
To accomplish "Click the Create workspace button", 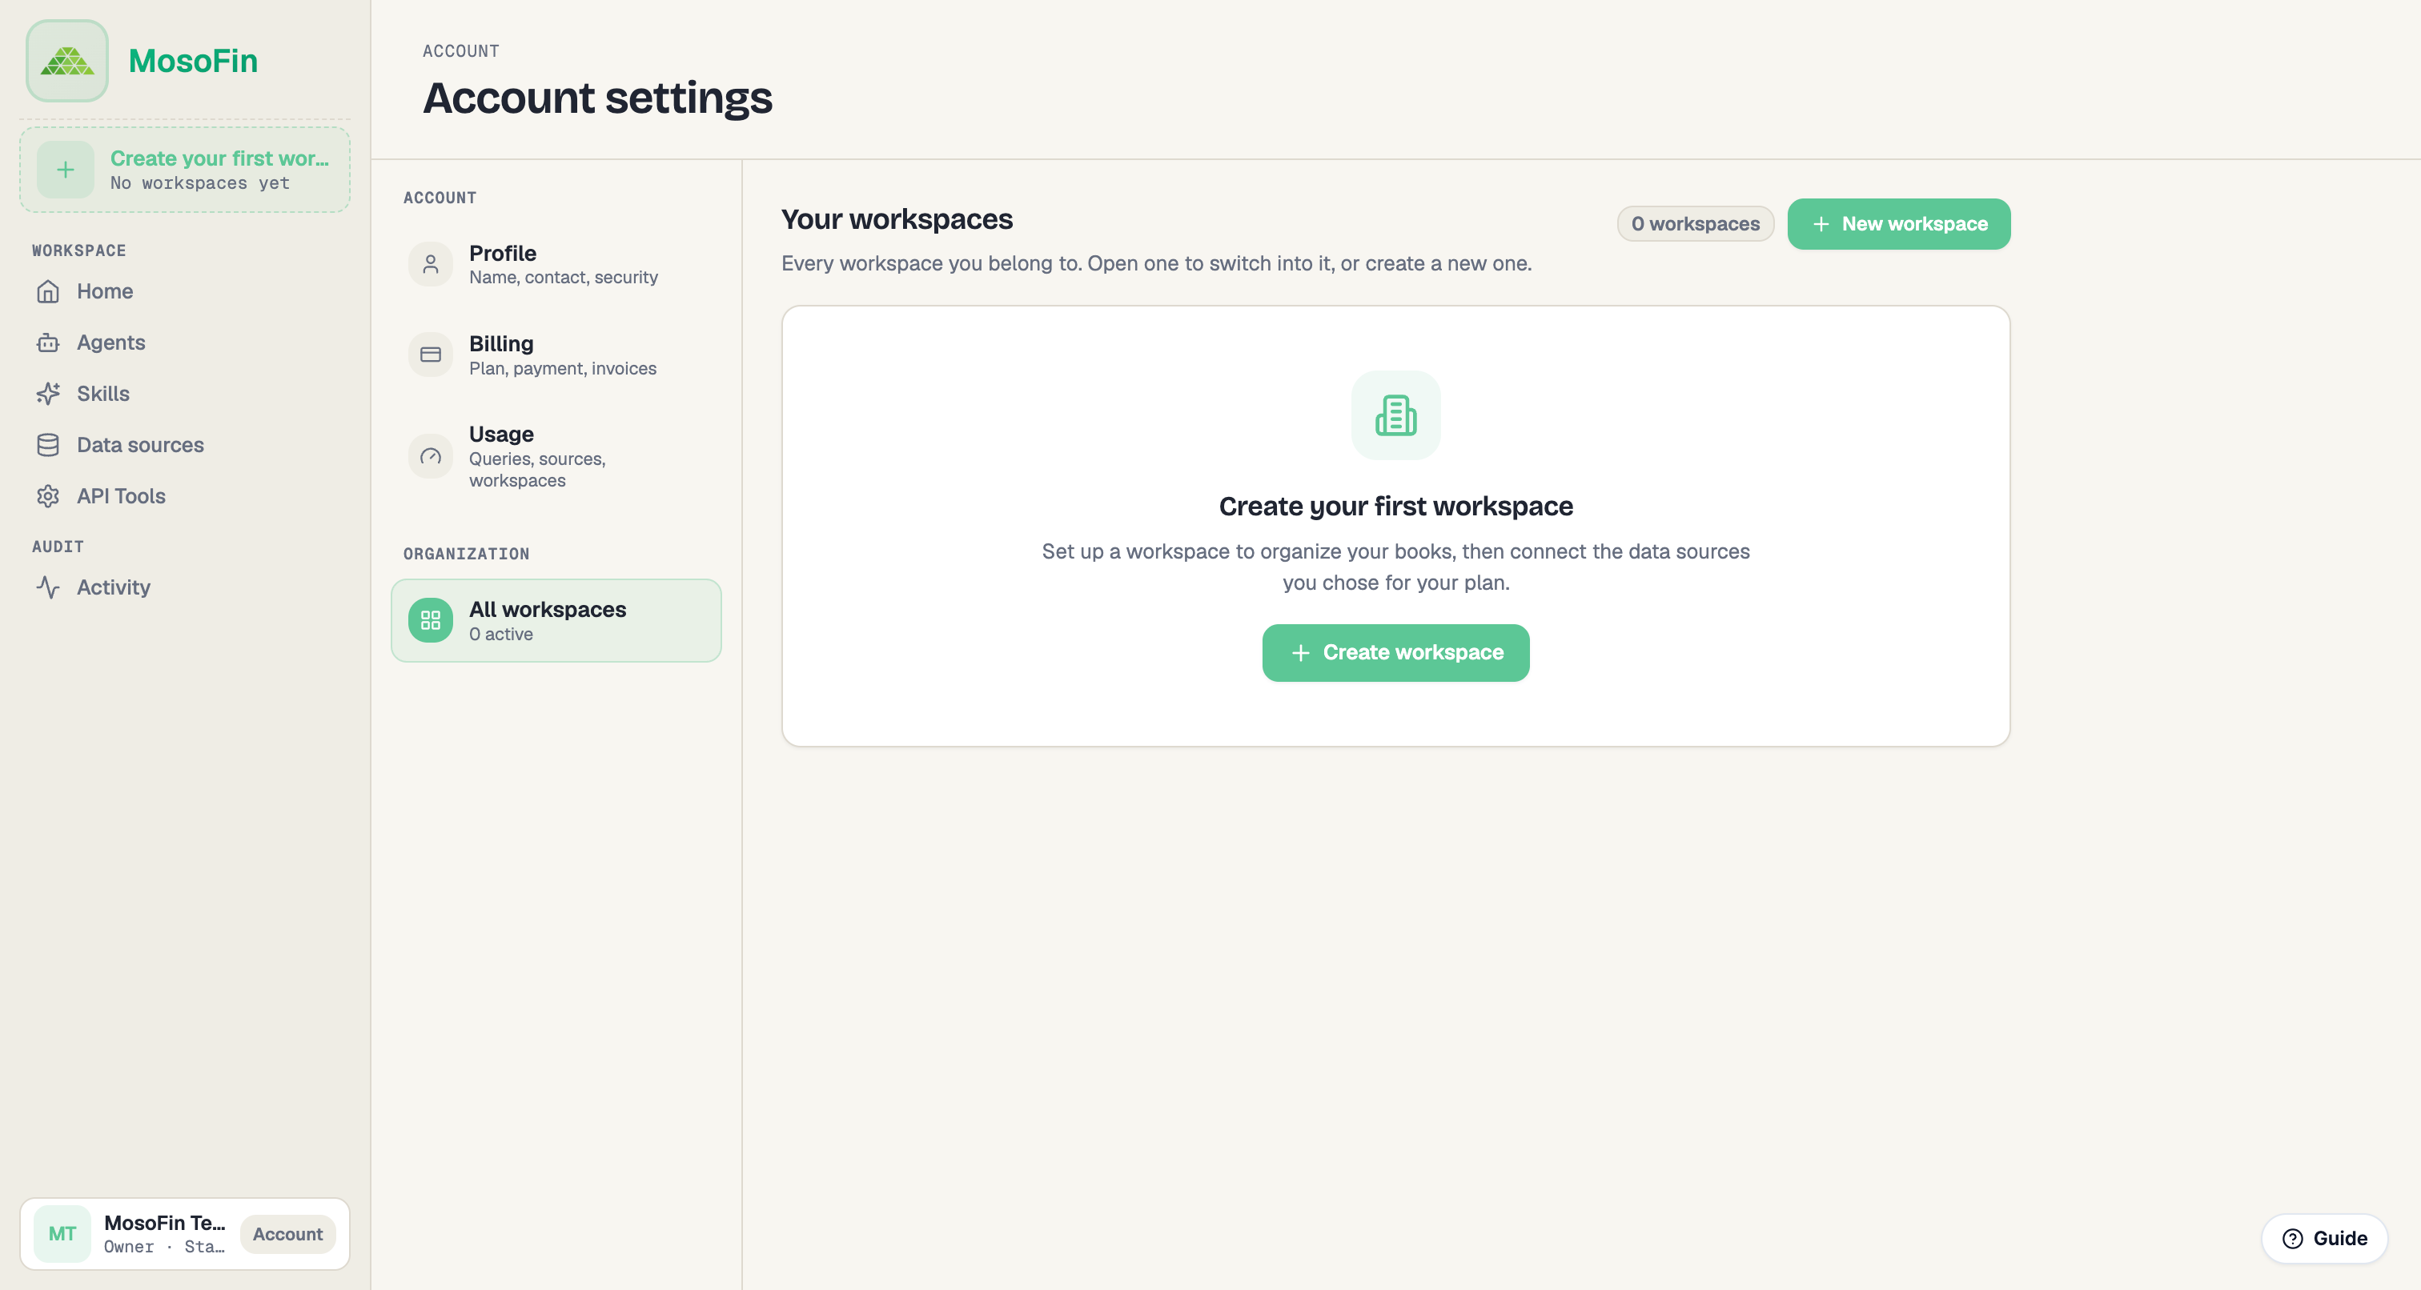I will click(x=1395, y=653).
